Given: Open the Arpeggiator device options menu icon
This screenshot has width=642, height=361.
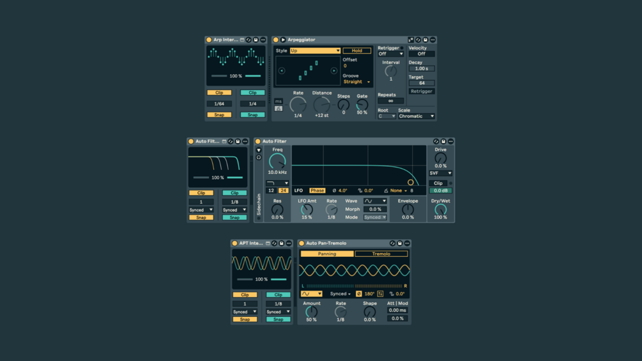Looking at the screenshot, I should click(432, 40).
